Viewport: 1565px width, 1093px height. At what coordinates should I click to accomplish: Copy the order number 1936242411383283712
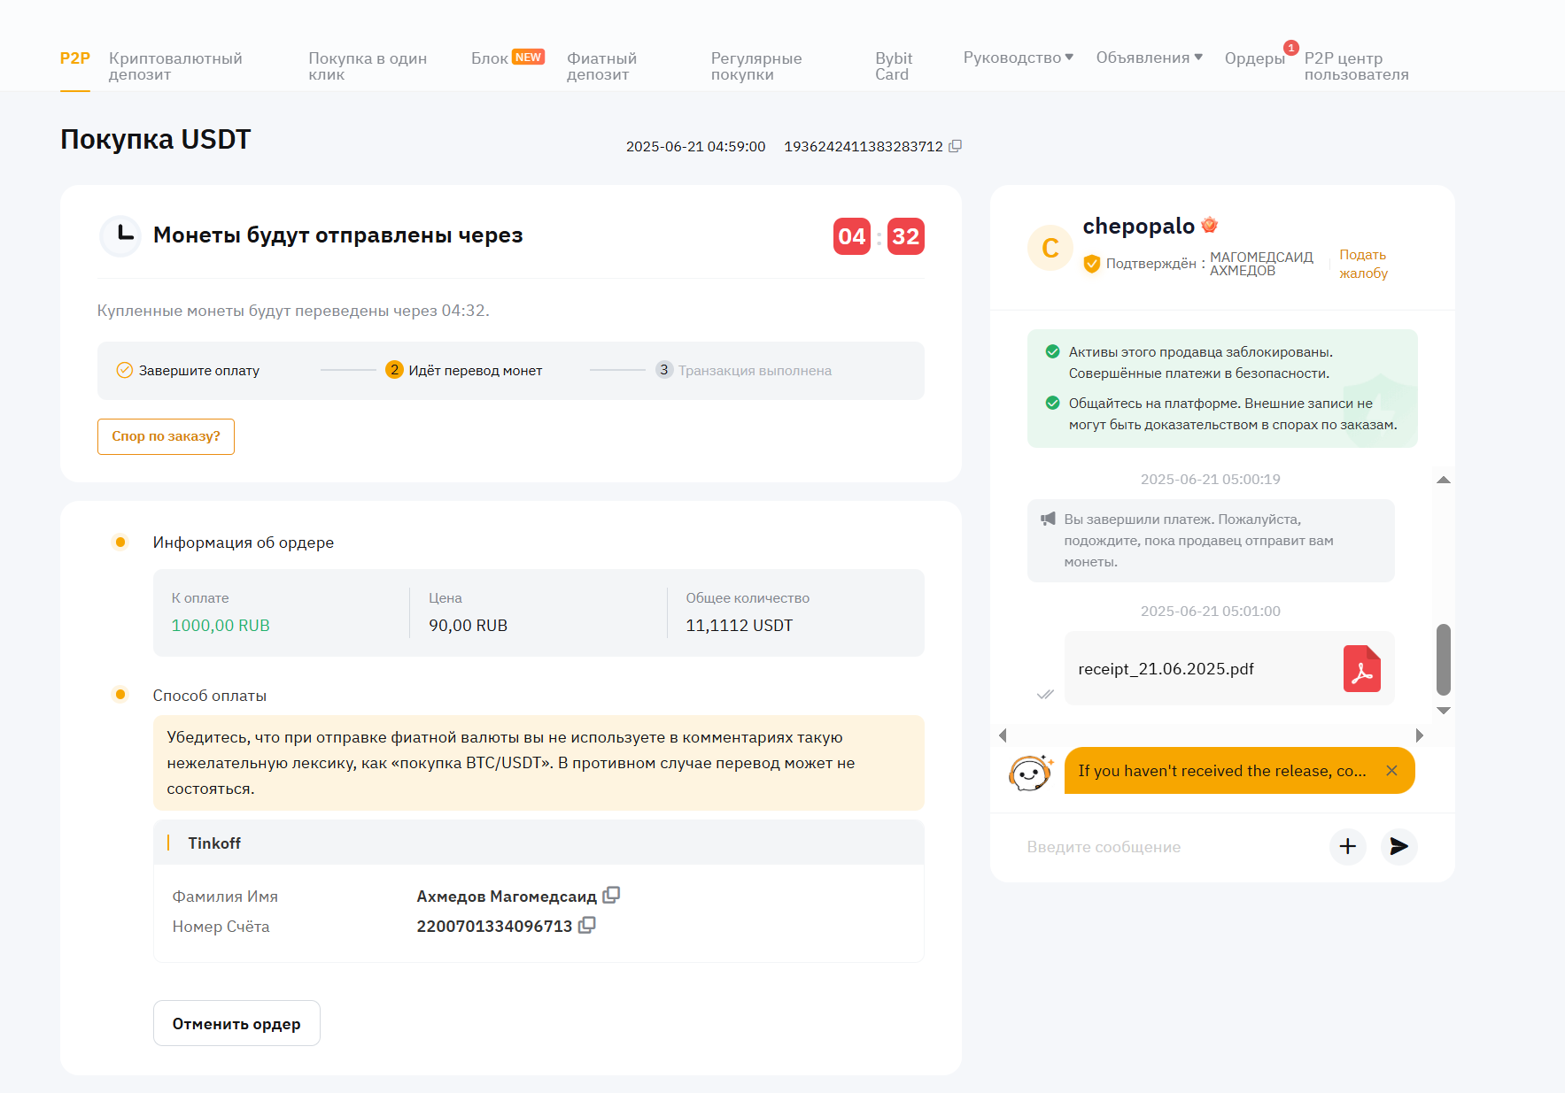coord(955,146)
